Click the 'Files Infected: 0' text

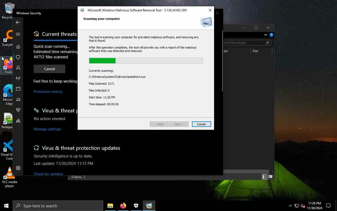coord(99,90)
